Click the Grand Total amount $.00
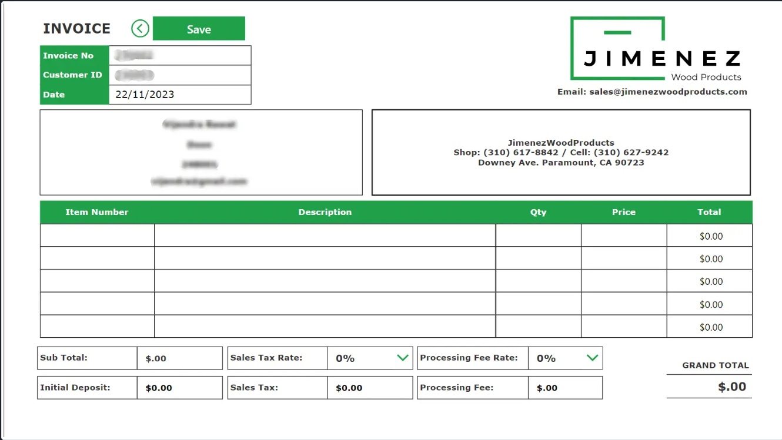The height and width of the screenshot is (440, 782). (732, 387)
